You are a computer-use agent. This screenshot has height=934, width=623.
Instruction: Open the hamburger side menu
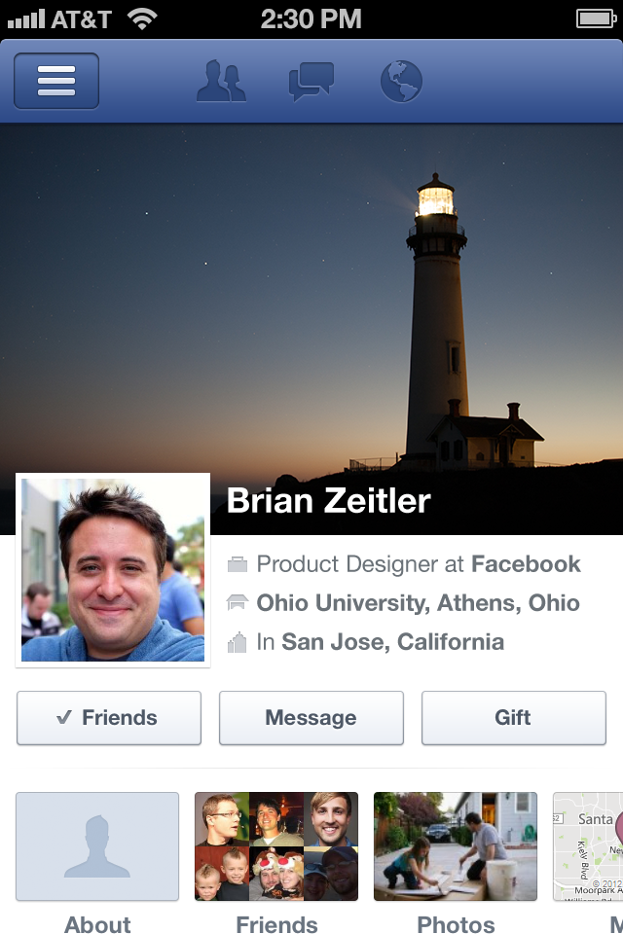56,81
